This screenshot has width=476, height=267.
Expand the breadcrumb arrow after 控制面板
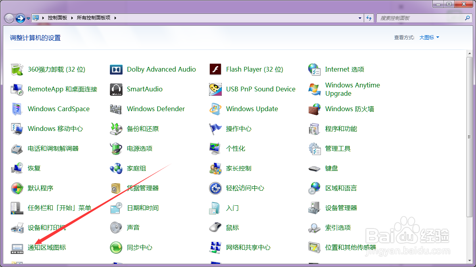coord(73,18)
